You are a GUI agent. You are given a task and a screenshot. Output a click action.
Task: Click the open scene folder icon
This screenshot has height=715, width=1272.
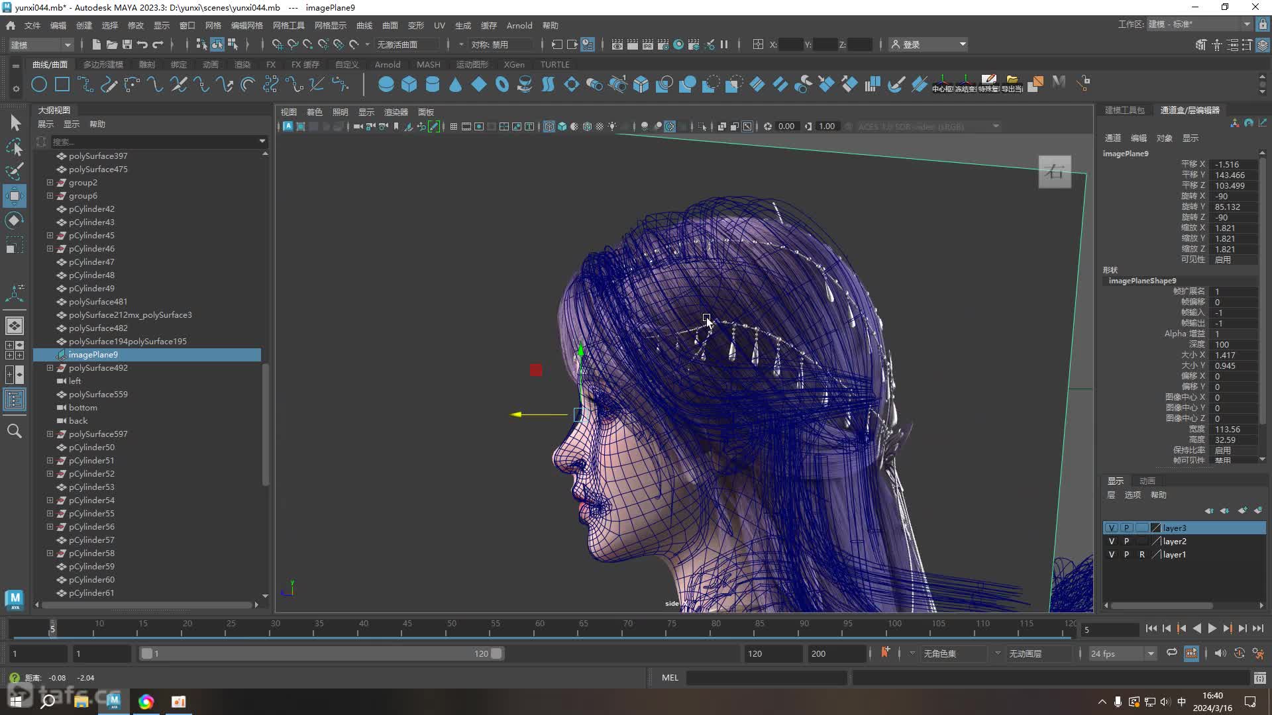point(111,44)
